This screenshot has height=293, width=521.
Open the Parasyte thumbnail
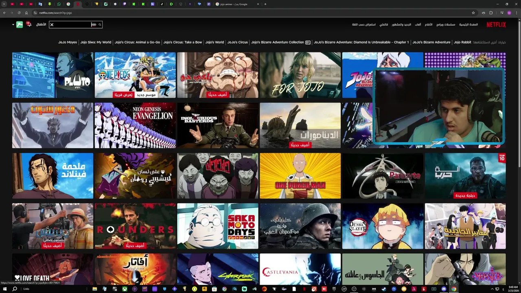[x=383, y=176]
